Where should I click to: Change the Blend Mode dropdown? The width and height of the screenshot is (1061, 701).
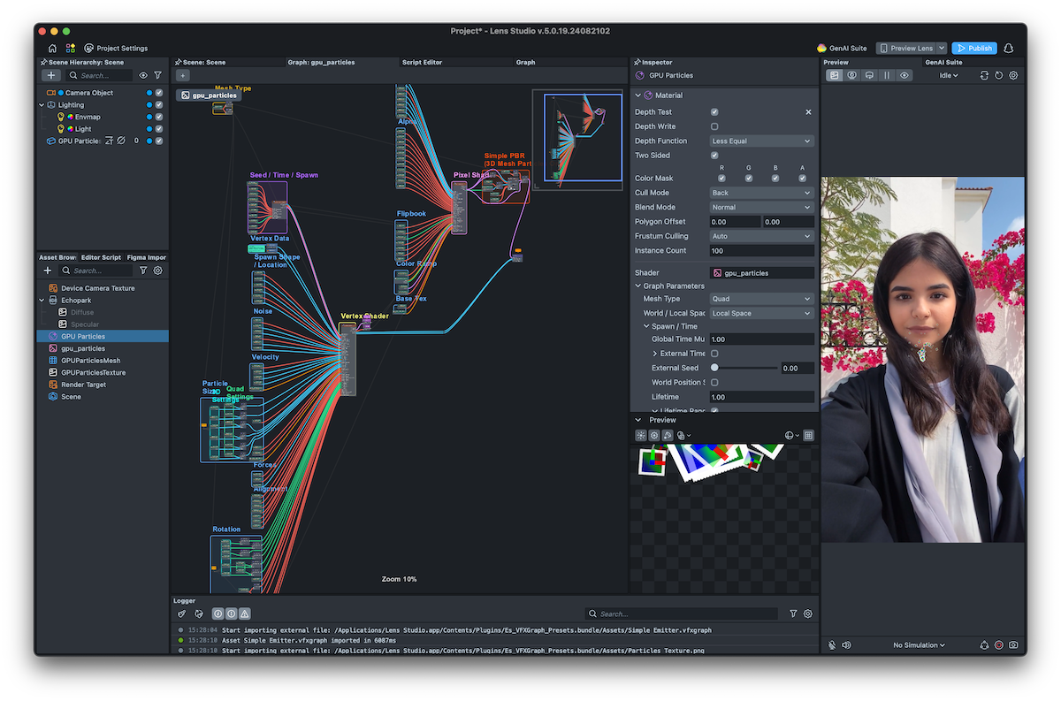760,207
